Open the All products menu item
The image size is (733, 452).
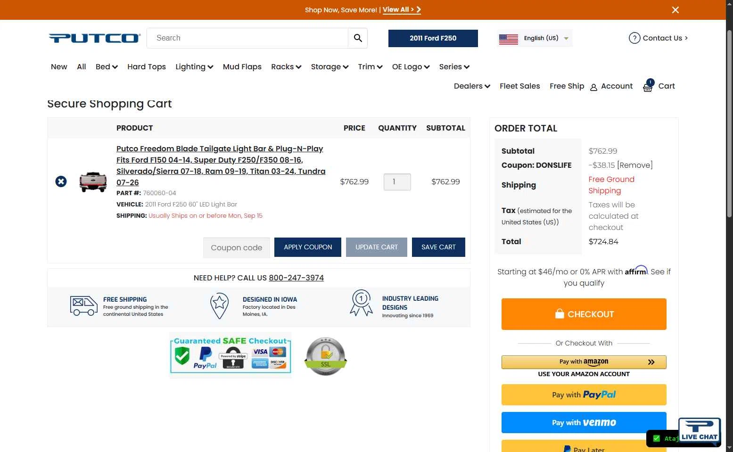coord(82,67)
